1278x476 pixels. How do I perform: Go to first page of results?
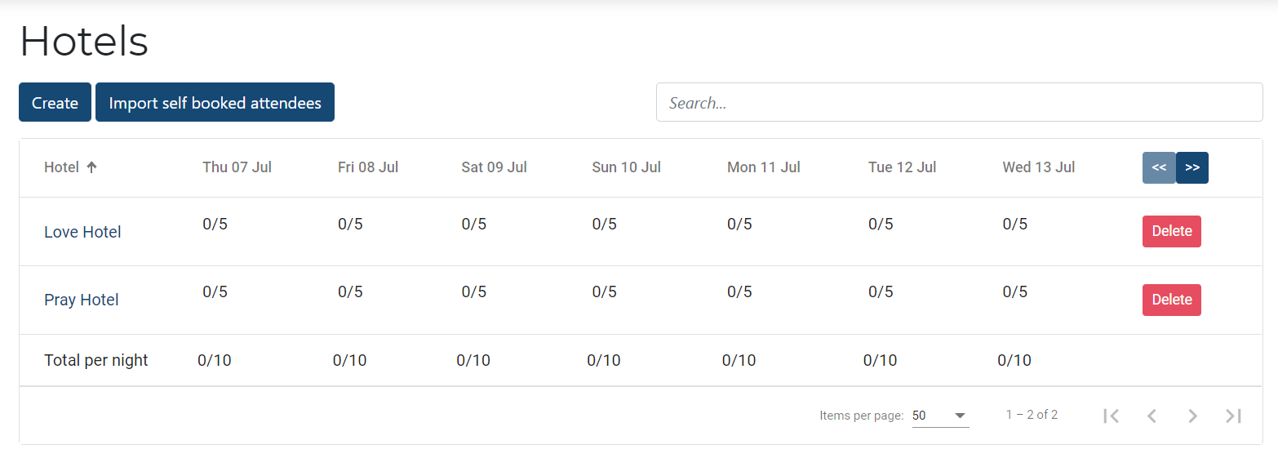(x=1111, y=416)
